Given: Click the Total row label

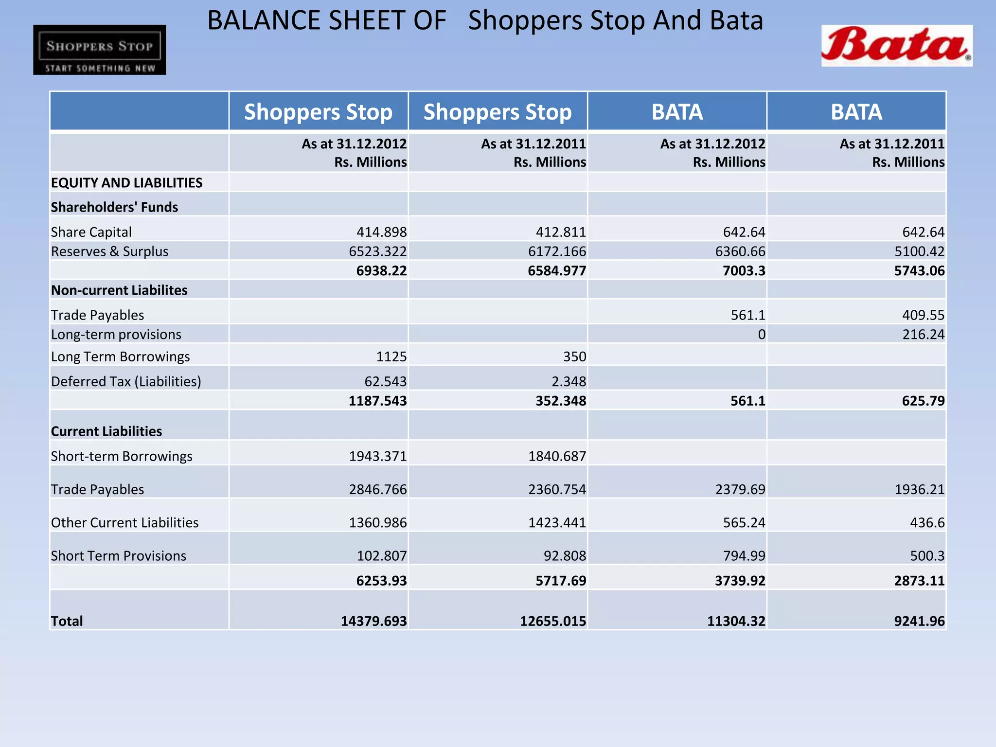Looking at the screenshot, I should (x=67, y=621).
